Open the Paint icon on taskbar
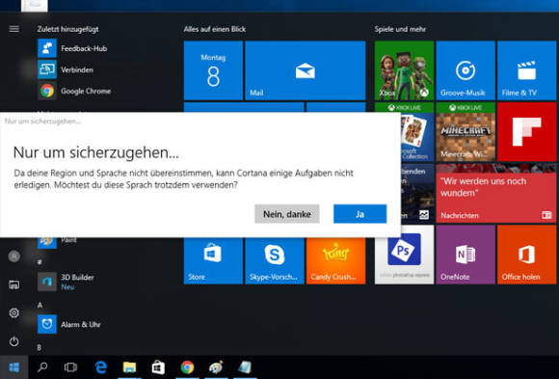Image resolution: width=559 pixels, height=379 pixels. tap(216, 366)
